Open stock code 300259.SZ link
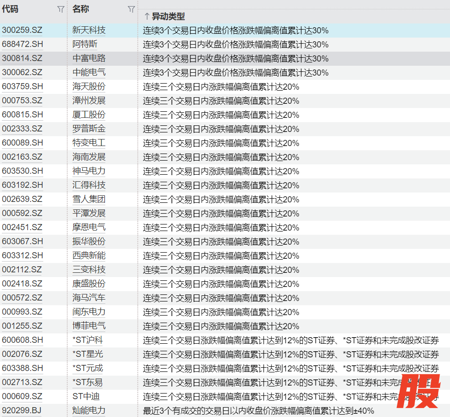This screenshot has width=450, height=417. coord(22,31)
